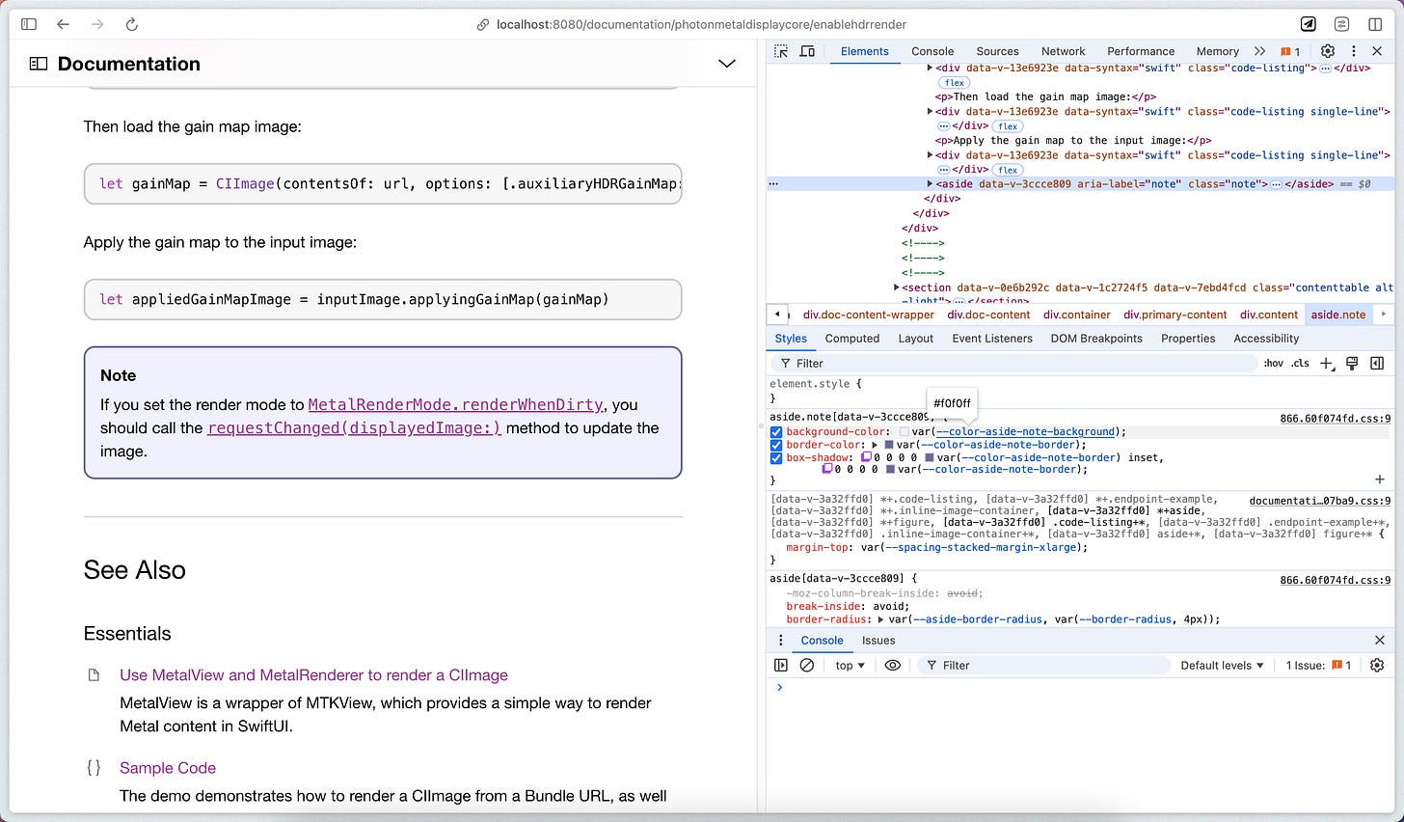The height and width of the screenshot is (822, 1404).
Task: Click the document icon beside Use MetalView
Action: click(94, 675)
